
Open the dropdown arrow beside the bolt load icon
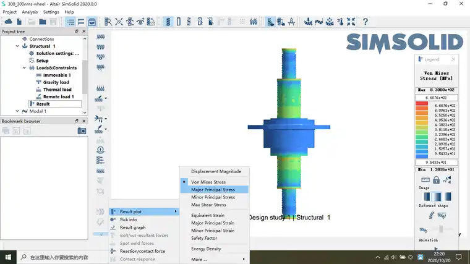coord(106,119)
